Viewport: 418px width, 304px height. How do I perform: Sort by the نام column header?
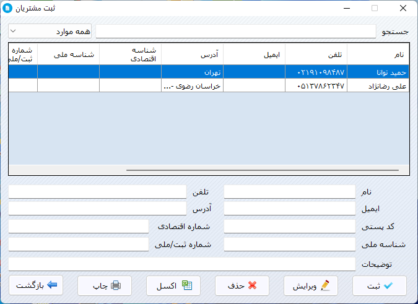[x=378, y=54]
